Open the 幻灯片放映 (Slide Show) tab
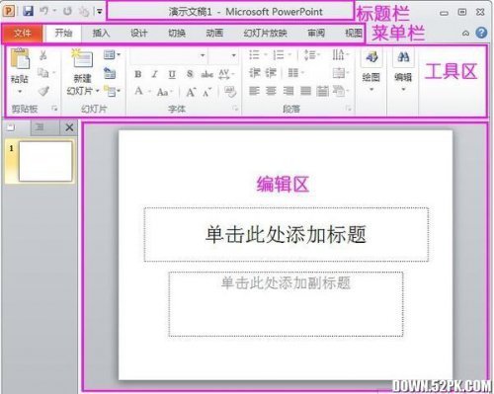The height and width of the screenshot is (394, 494). click(x=265, y=33)
